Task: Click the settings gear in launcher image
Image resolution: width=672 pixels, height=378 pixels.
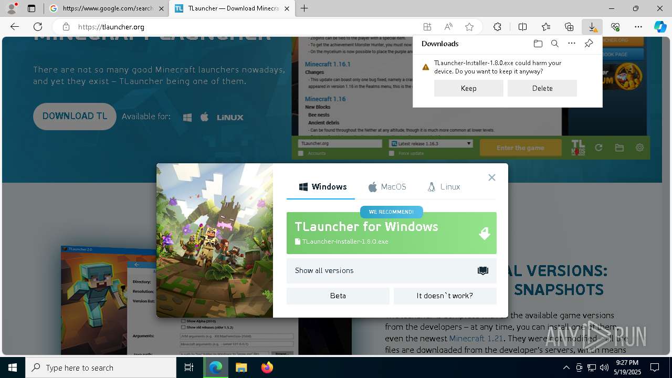Action: click(x=639, y=148)
